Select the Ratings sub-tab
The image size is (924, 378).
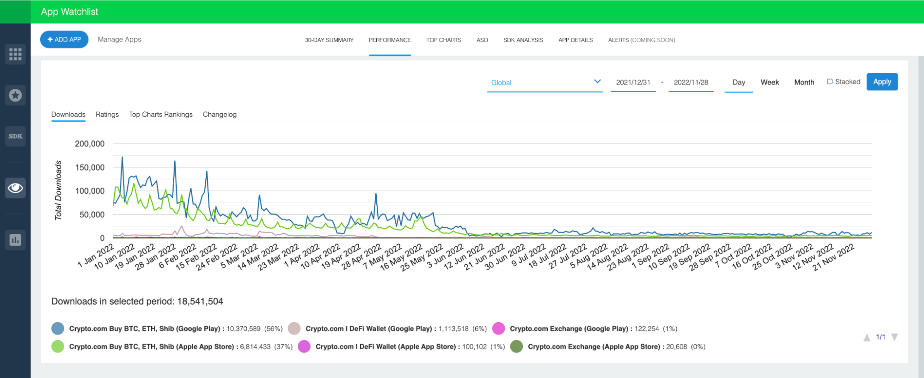tap(107, 115)
